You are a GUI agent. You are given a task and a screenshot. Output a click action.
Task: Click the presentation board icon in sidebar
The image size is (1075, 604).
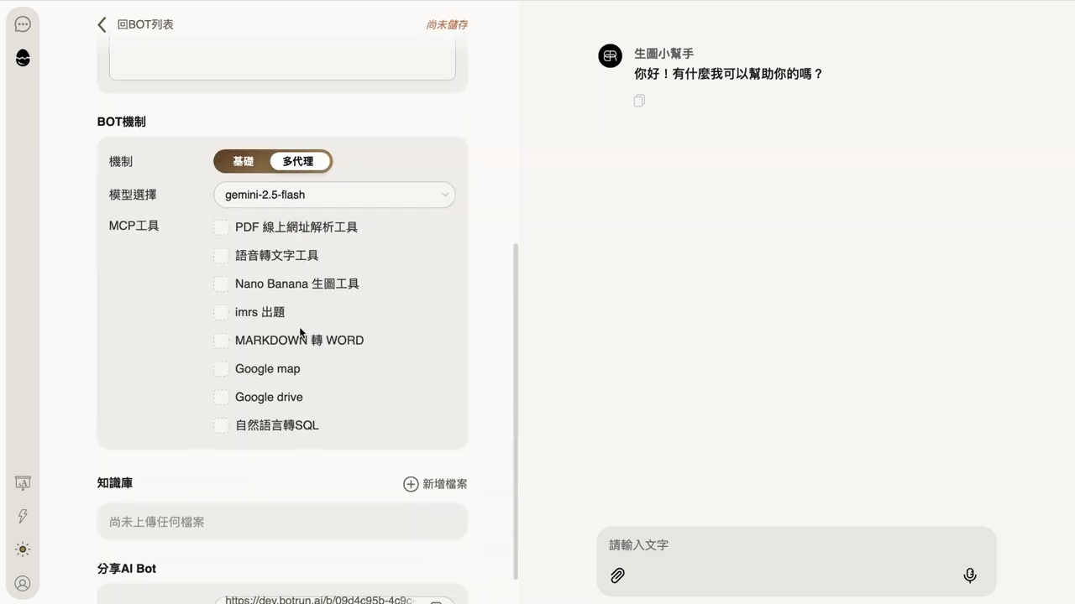point(23,483)
